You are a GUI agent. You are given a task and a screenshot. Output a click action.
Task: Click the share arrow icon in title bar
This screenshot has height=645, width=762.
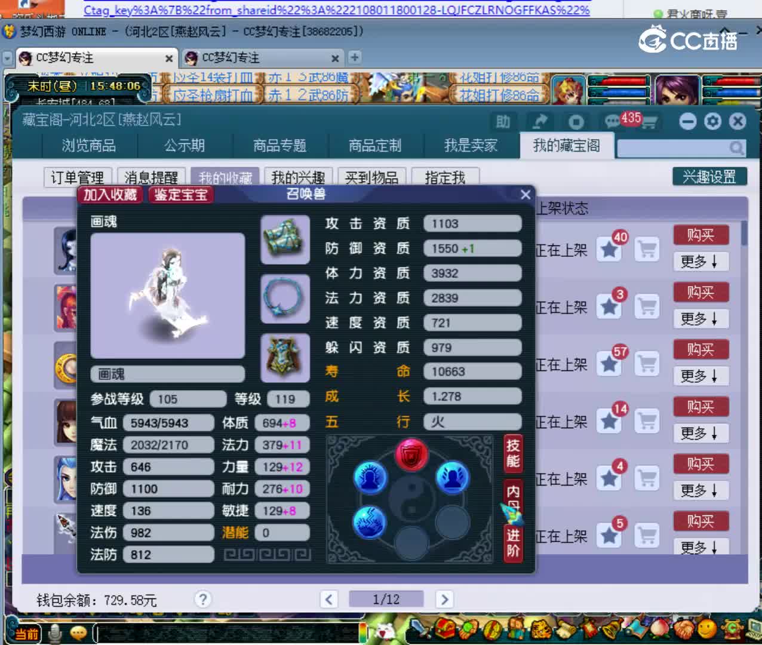point(540,122)
